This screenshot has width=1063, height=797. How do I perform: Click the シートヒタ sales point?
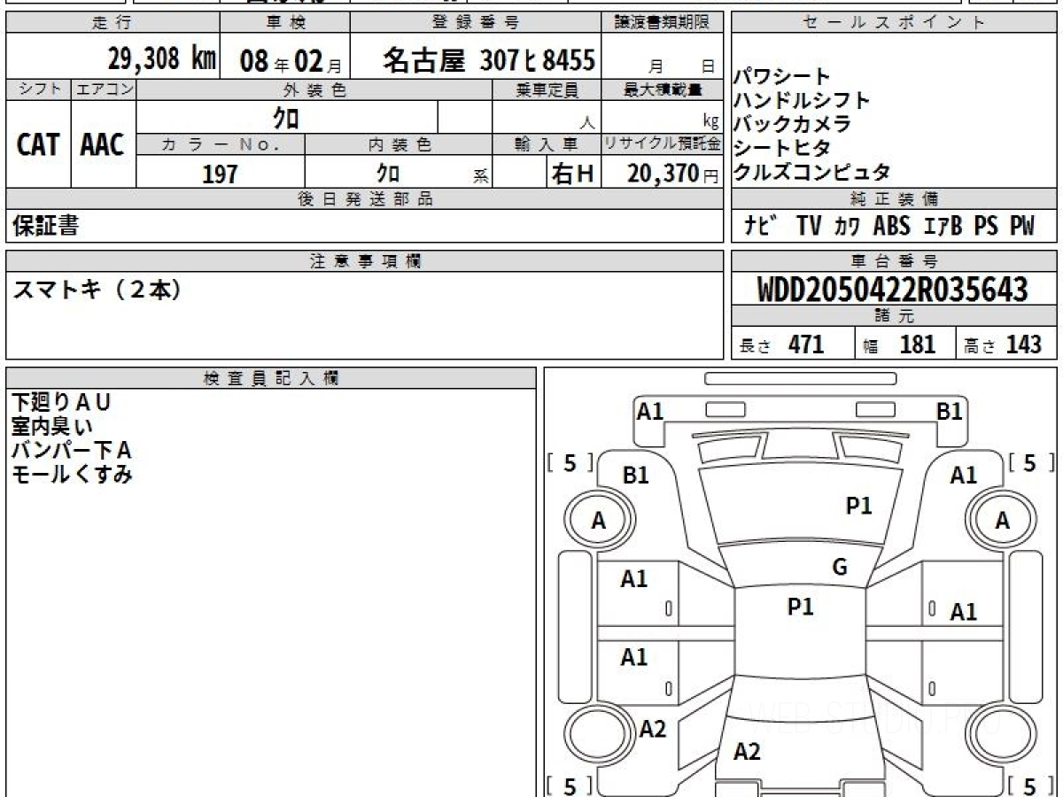[781, 149]
